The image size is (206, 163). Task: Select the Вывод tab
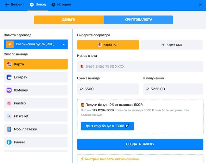[x=38, y=5]
